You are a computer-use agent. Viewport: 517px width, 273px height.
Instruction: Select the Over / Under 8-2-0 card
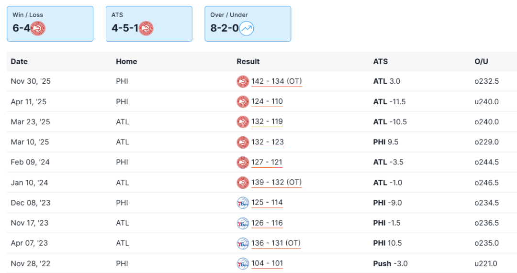point(247,24)
